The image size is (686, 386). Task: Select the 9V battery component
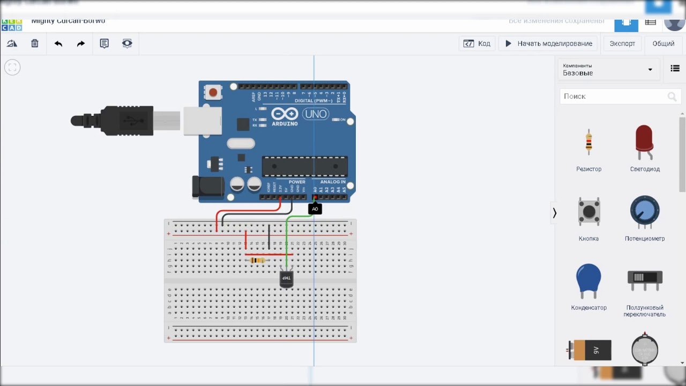589,351
